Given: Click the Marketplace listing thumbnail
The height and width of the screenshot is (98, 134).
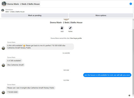Looking at the screenshot, I should click(3, 10).
